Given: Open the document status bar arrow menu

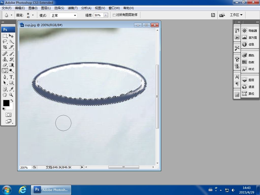Looking at the screenshot, I should point(82,167).
